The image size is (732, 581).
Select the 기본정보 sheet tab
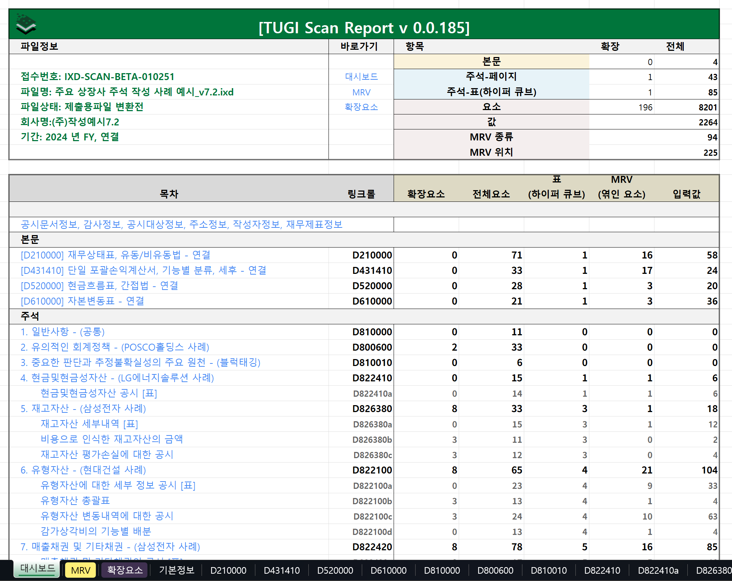click(x=176, y=570)
